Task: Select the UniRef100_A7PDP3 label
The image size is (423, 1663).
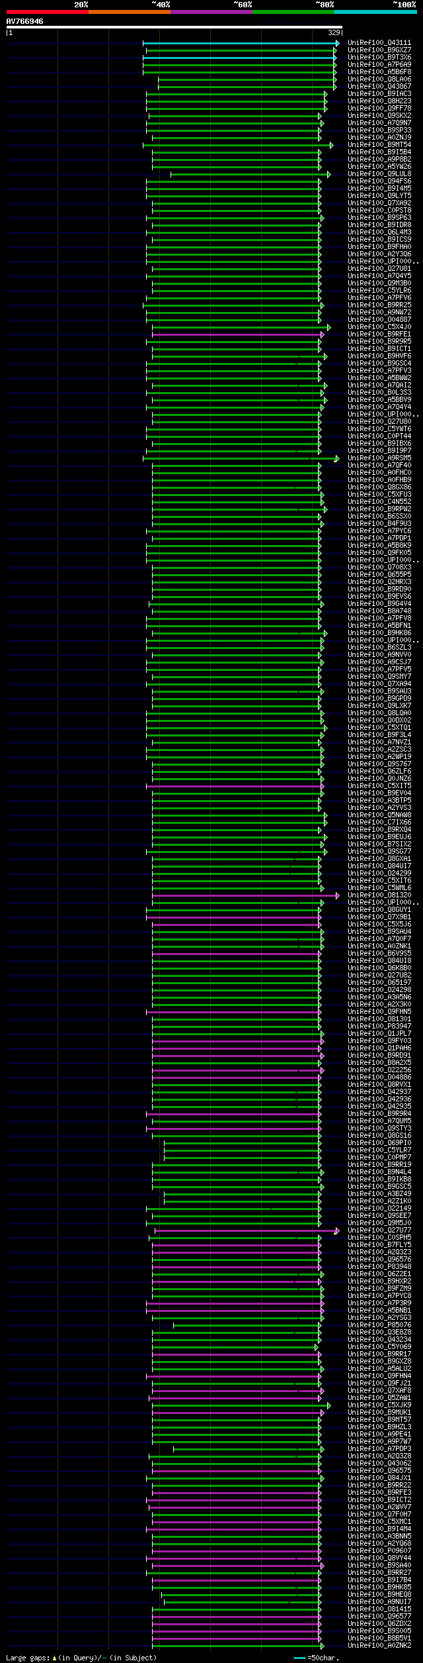Action: pyautogui.click(x=379, y=1449)
